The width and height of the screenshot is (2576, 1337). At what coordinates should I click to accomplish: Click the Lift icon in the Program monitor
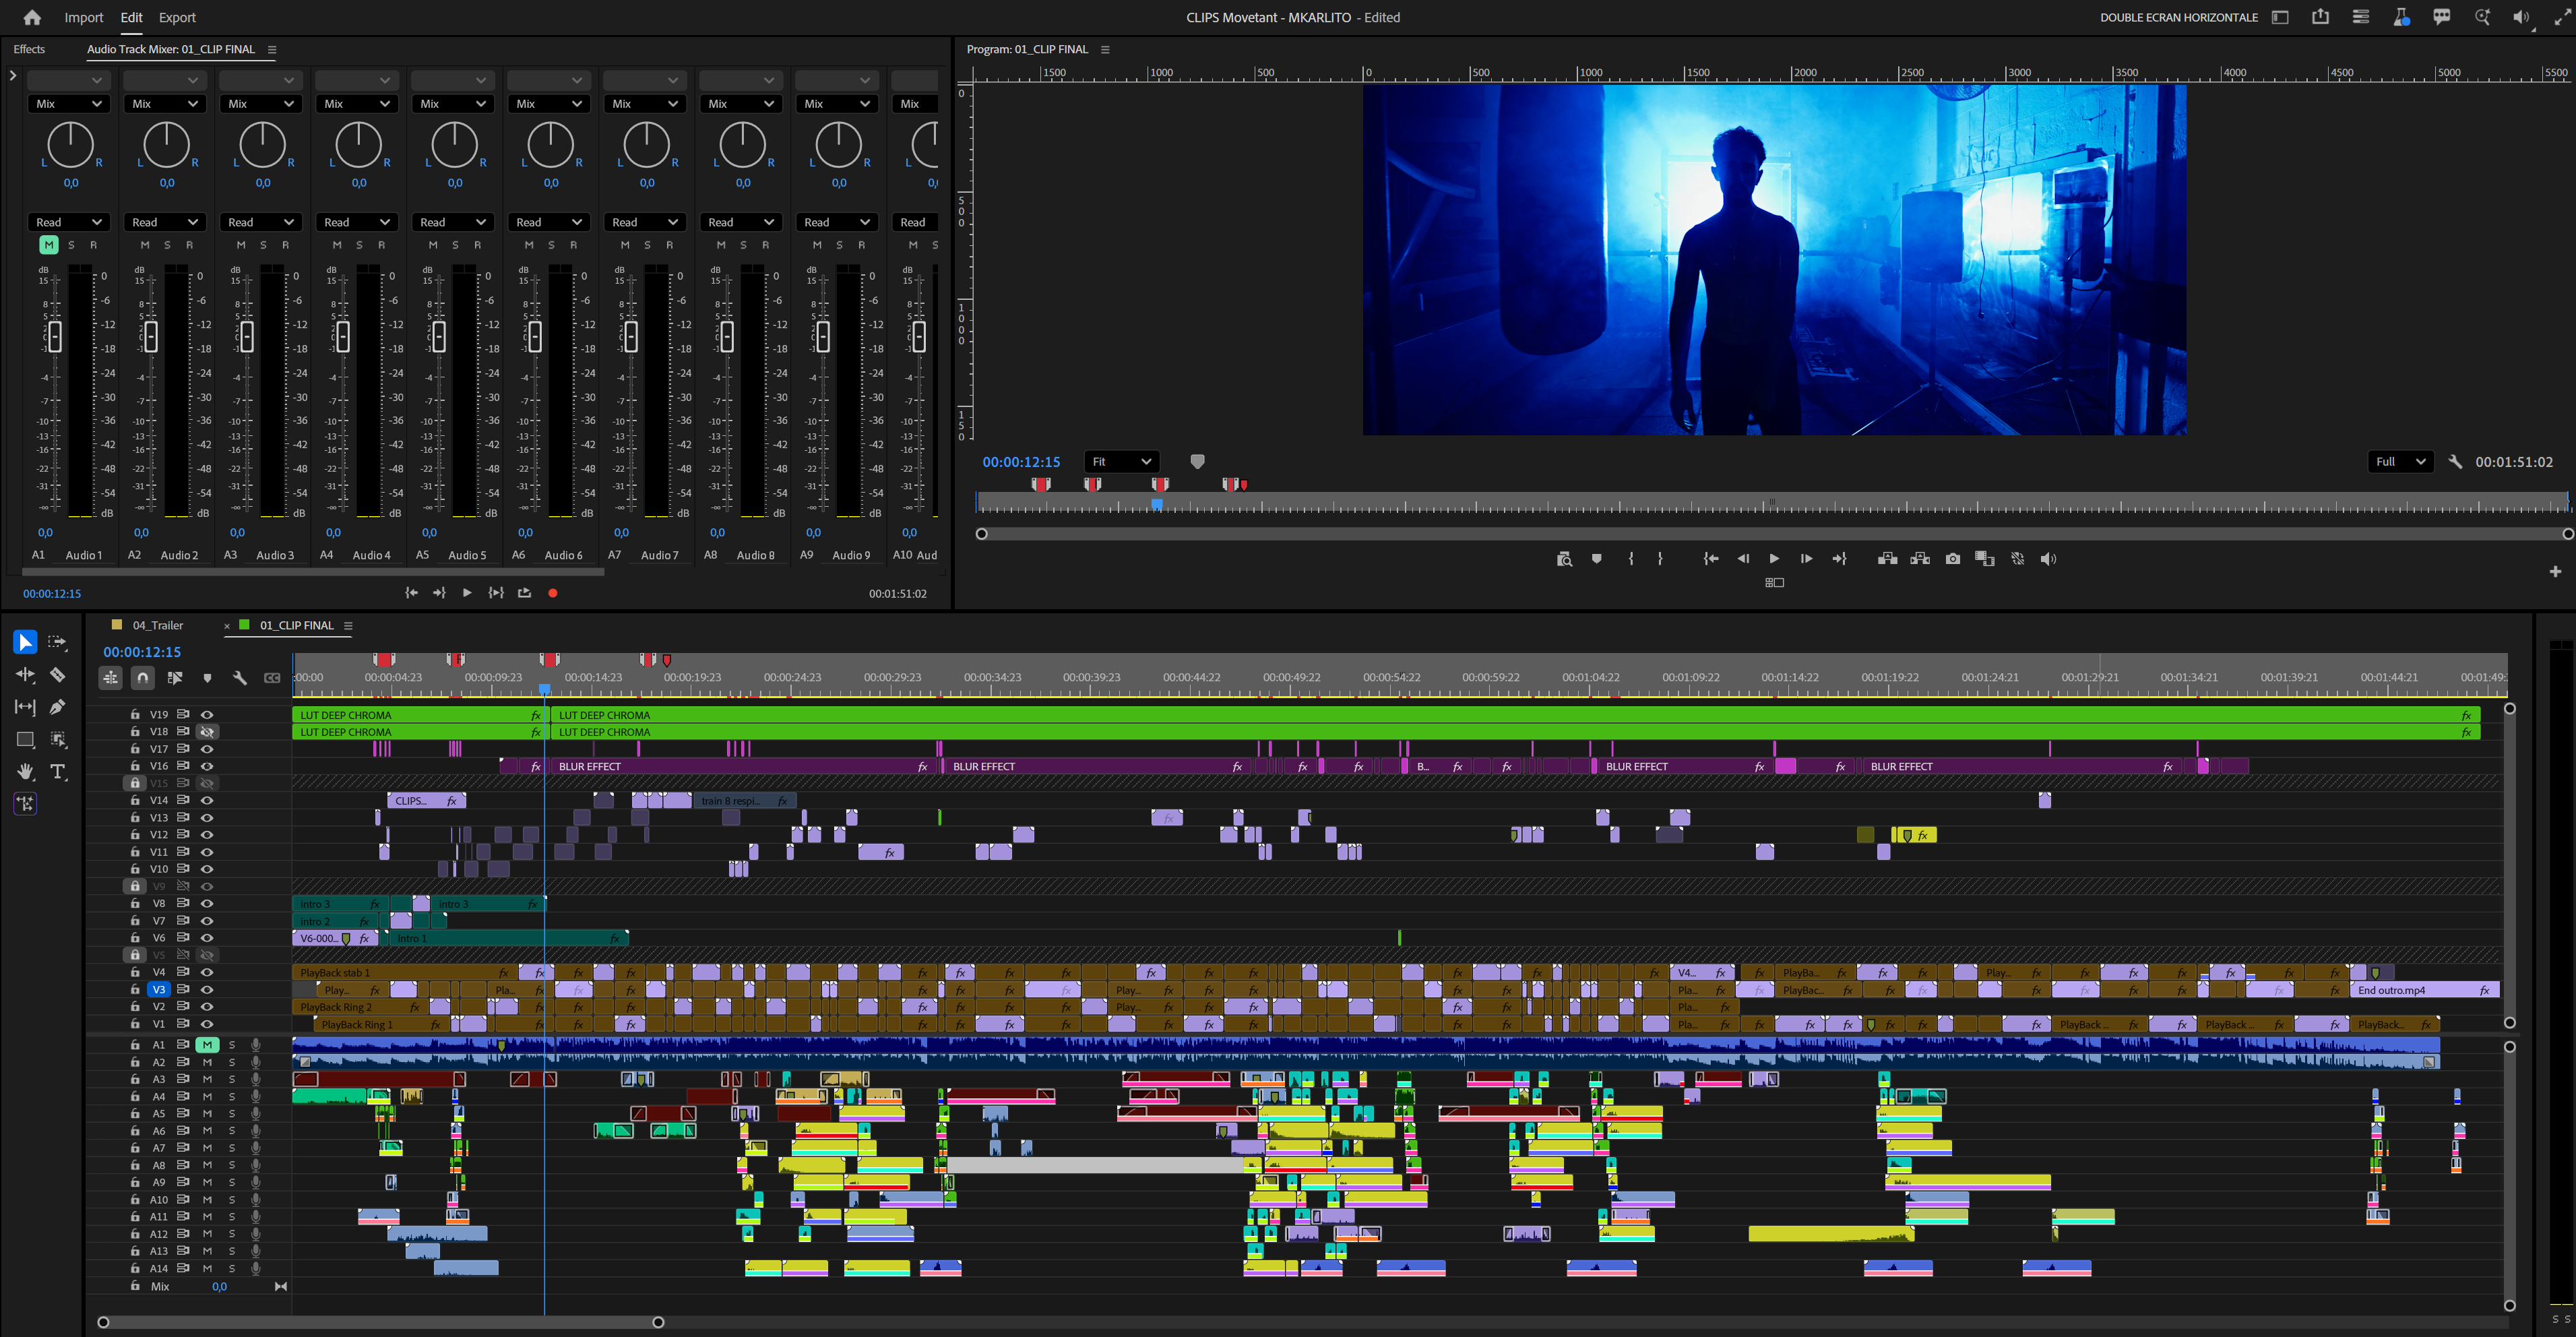(1887, 558)
